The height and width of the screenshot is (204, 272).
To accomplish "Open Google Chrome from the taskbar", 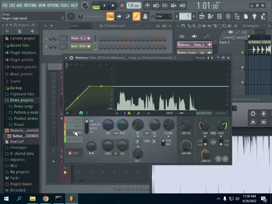I will coord(46,199).
